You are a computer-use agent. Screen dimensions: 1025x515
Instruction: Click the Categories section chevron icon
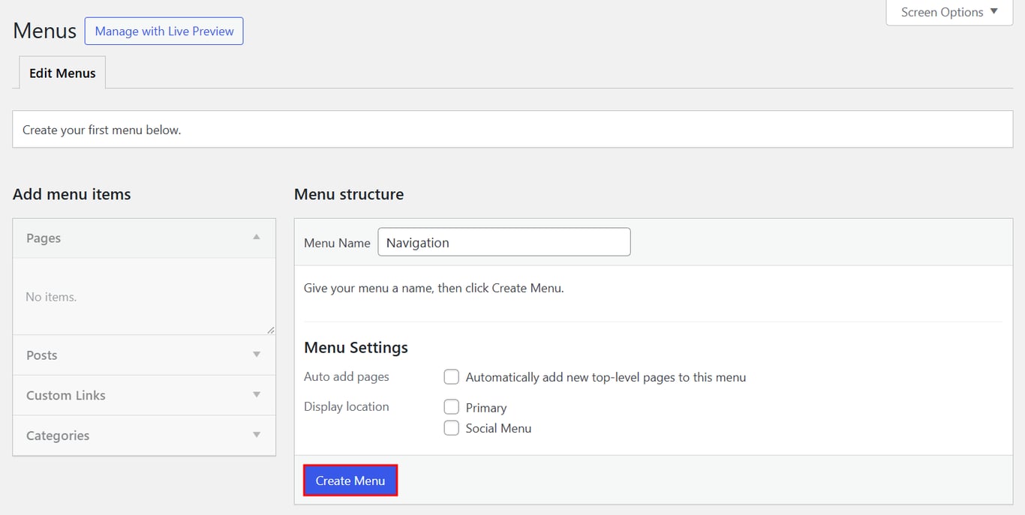point(257,435)
